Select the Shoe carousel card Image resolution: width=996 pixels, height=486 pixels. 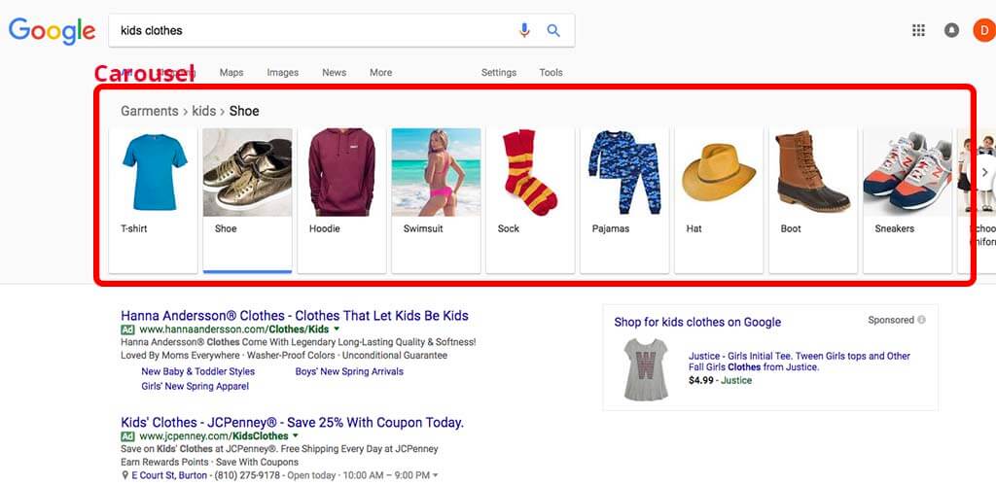coord(248,200)
